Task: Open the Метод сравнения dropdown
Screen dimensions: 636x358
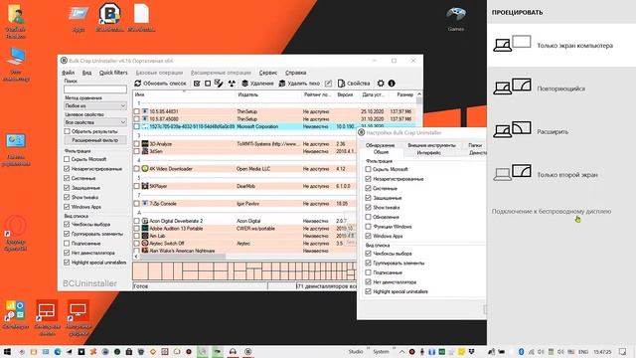Action: (95, 106)
